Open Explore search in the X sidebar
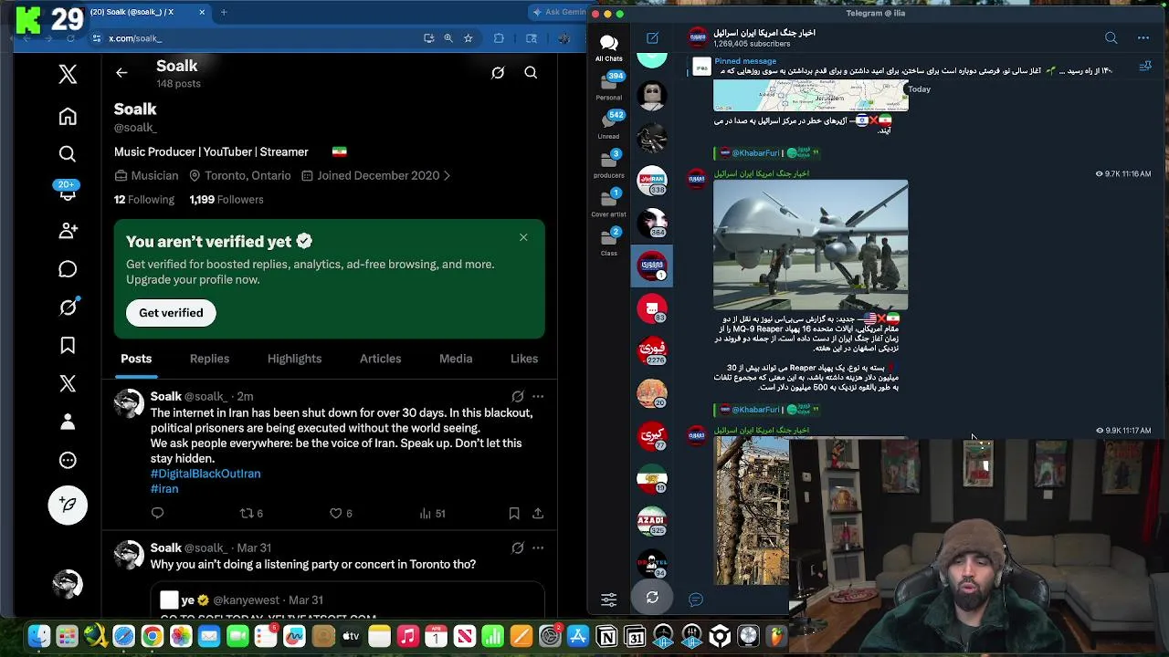This screenshot has height=657, width=1169. [x=68, y=154]
